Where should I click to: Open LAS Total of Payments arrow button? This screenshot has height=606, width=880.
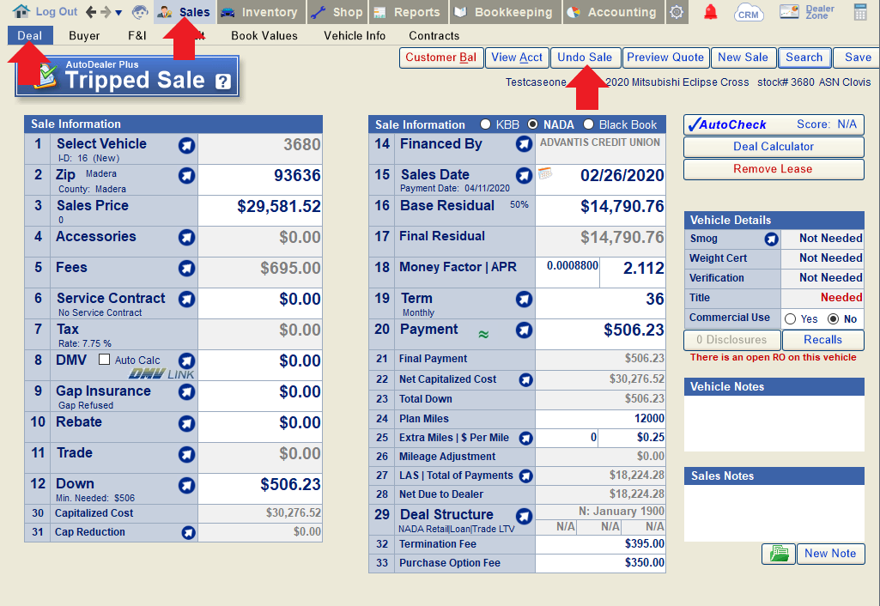coord(525,476)
